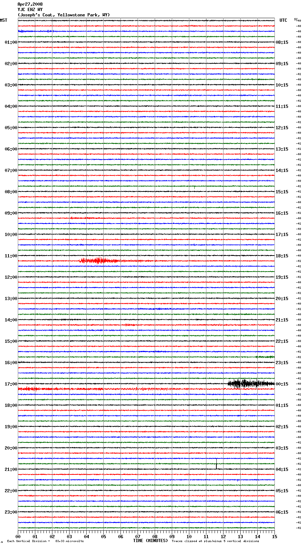The image size is (303, 546).
Task: Click the 16:15 UTC time label
Action: click(282, 213)
